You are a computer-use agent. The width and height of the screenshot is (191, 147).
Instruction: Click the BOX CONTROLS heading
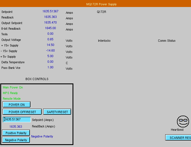coord(37,79)
